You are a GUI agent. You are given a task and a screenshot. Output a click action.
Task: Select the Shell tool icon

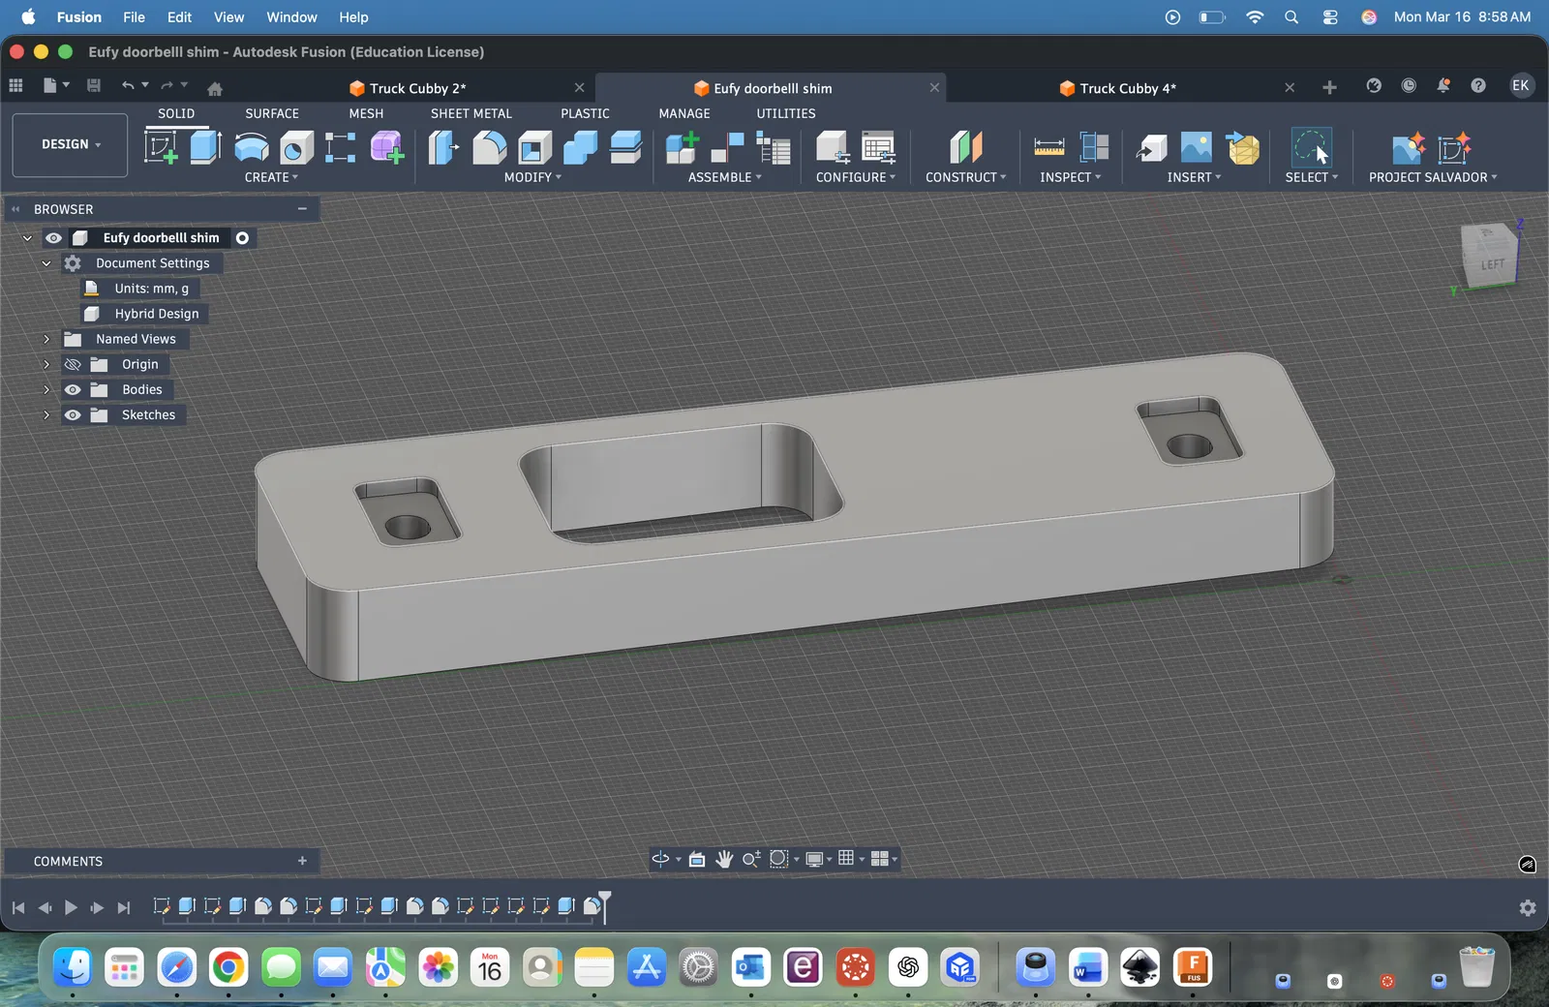(x=534, y=147)
